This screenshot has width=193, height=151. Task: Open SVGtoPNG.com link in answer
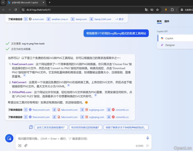click(x=22, y=92)
